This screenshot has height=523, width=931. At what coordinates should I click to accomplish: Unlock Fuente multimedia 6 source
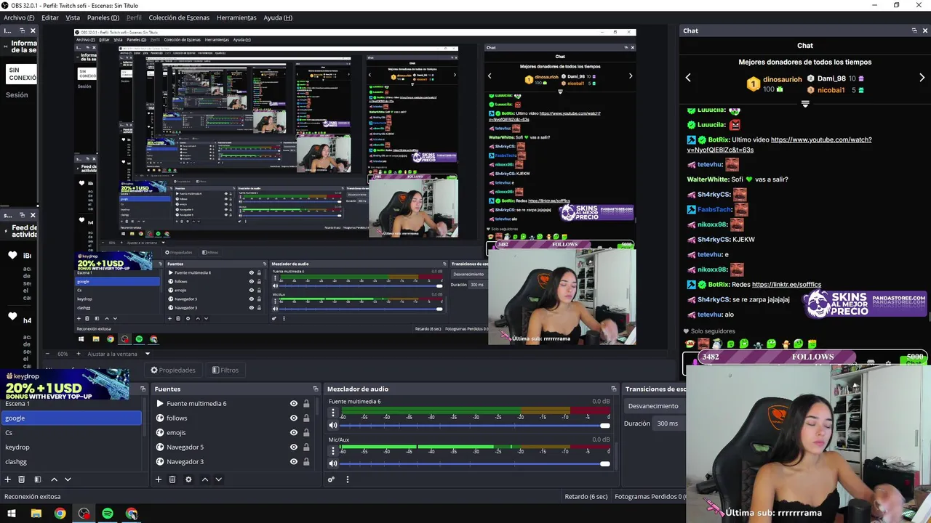[x=306, y=404]
